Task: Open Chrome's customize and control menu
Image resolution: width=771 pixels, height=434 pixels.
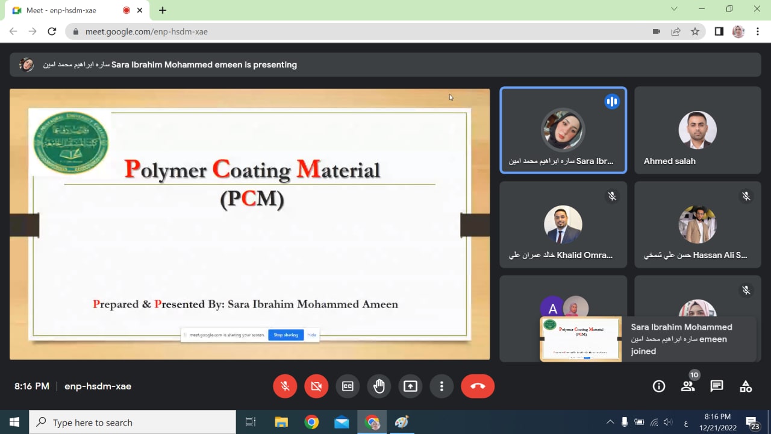Action: coord(758,31)
